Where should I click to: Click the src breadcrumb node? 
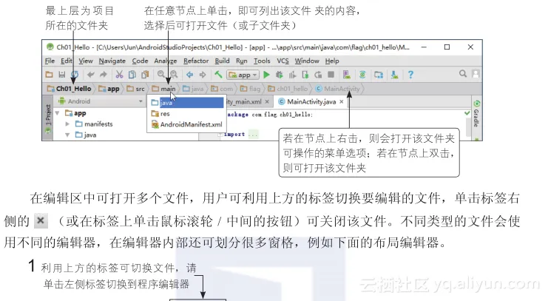[x=135, y=89]
